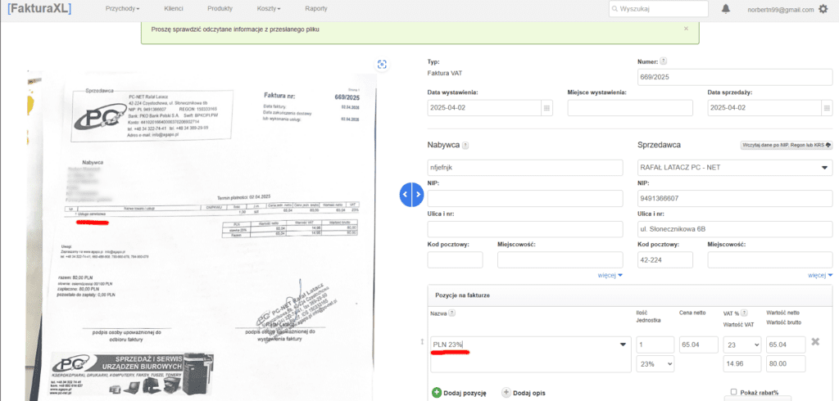Open the Koszty menu
This screenshot has height=401, width=839.
[268, 9]
